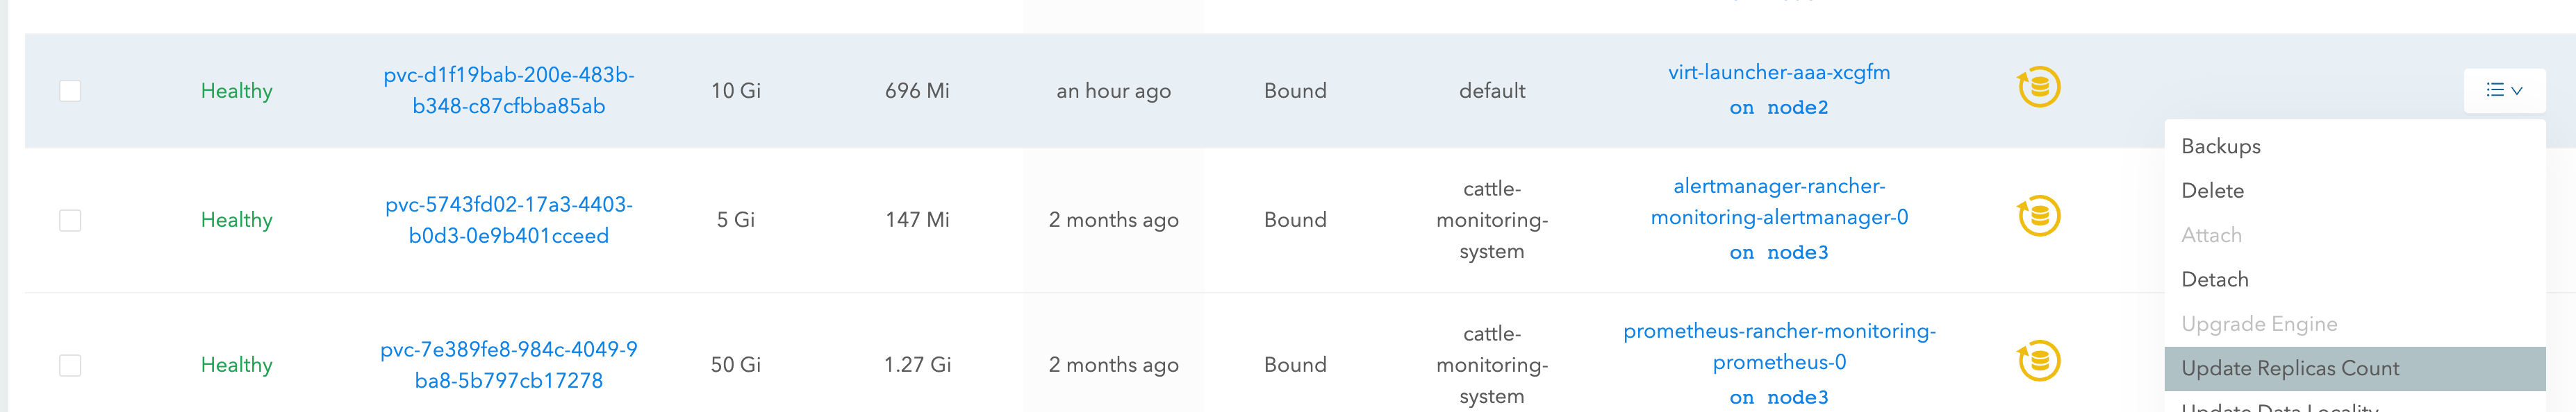2576x412 pixels.
Task: Select Upgrade Engine menu entry
Action: [x=2258, y=324]
